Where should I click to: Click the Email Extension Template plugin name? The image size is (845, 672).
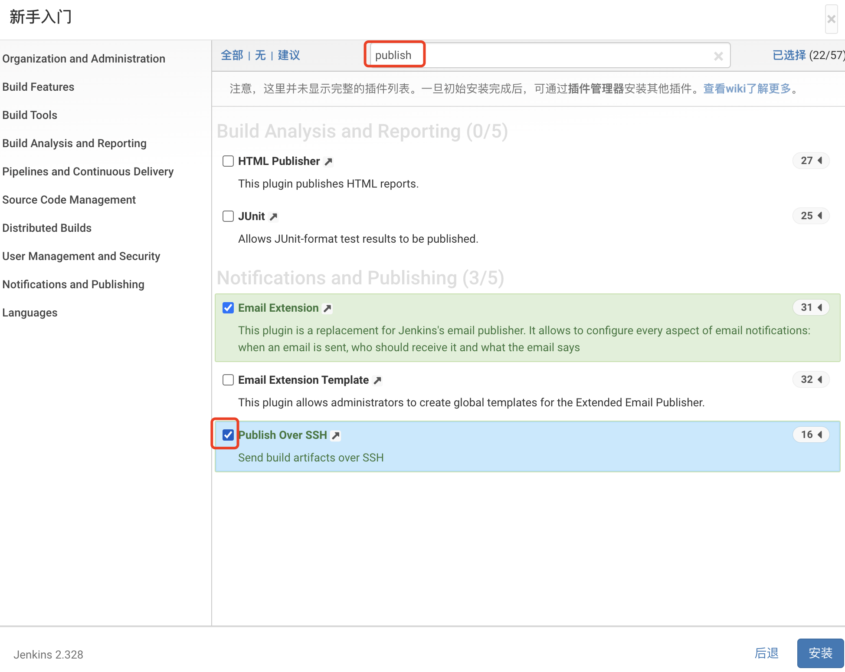click(304, 380)
